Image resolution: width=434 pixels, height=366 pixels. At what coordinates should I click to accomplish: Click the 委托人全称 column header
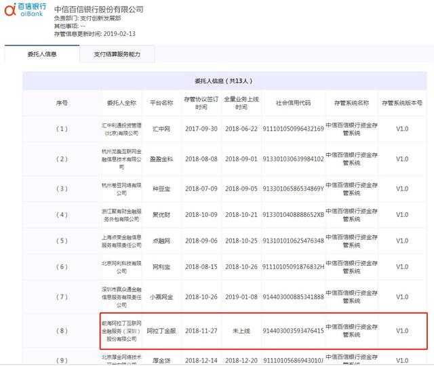click(x=121, y=103)
